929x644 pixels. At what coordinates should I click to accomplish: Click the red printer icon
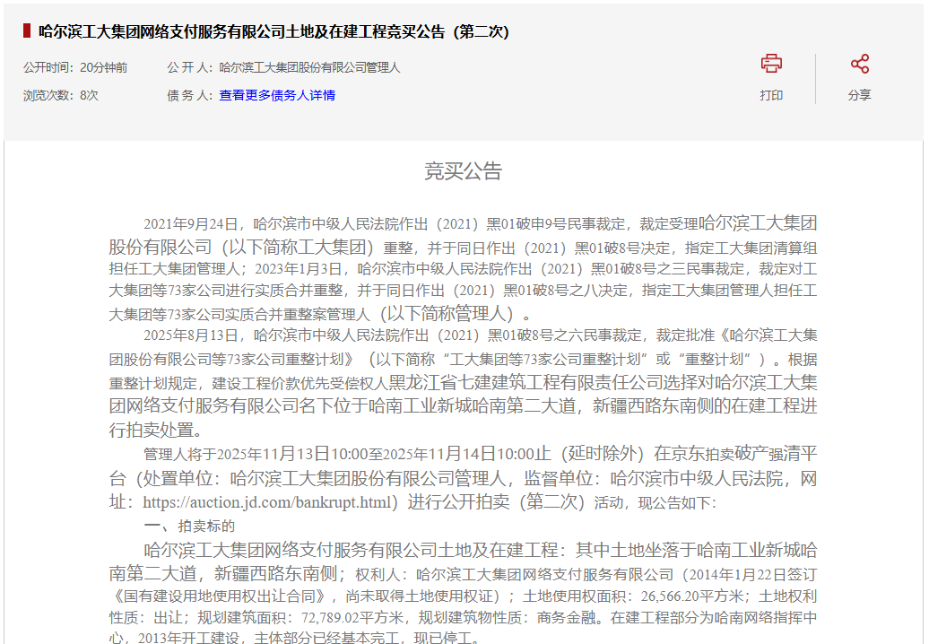pyautogui.click(x=771, y=64)
